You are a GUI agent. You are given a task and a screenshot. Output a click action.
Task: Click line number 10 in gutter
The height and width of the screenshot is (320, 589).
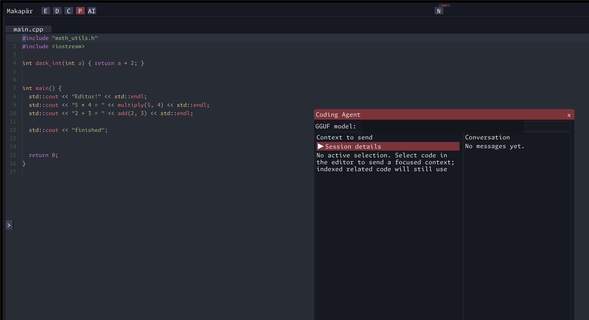13,113
